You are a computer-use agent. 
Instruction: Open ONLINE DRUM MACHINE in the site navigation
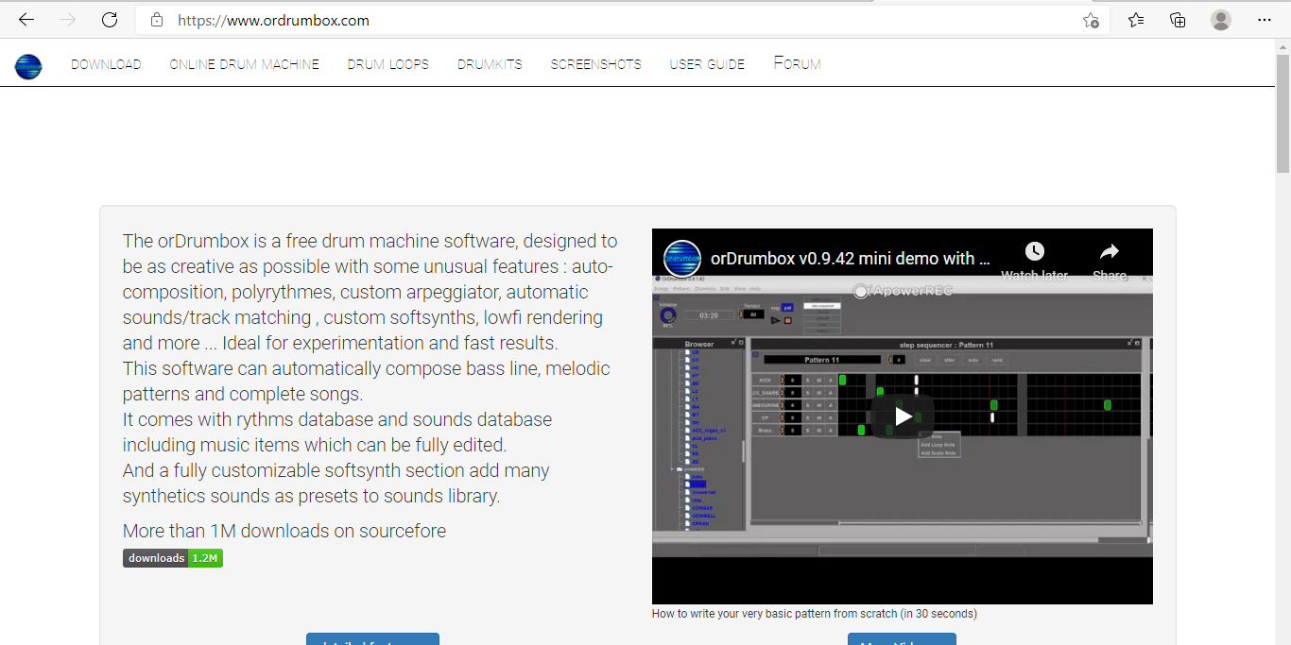tap(244, 64)
